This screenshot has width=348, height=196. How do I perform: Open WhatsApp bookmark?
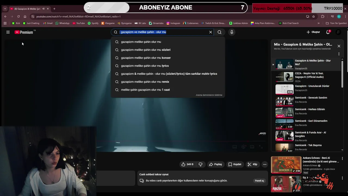point(62,23)
